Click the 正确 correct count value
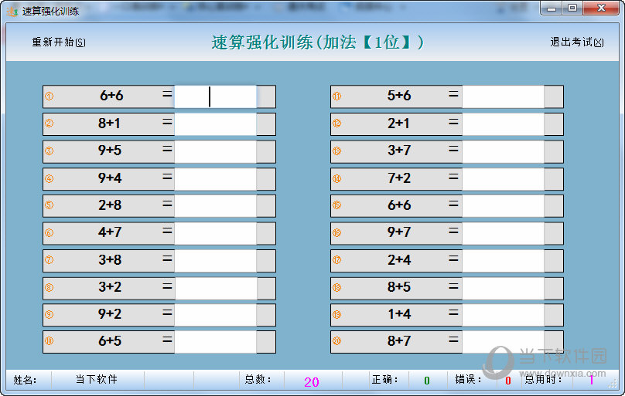 tap(426, 381)
